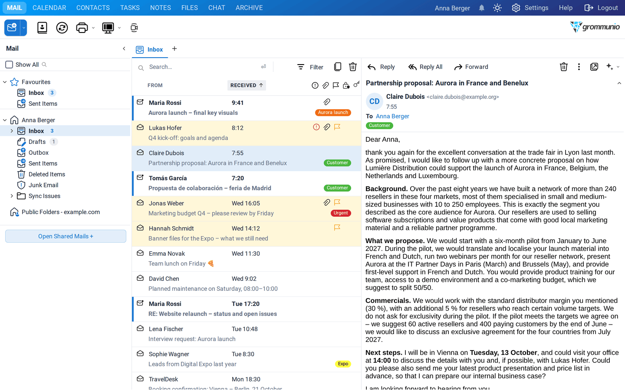Open the new item dropdown arrow

(x=24, y=28)
